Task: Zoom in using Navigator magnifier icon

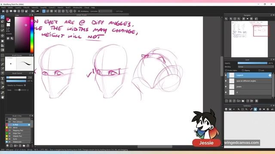Action: (x=231, y=19)
